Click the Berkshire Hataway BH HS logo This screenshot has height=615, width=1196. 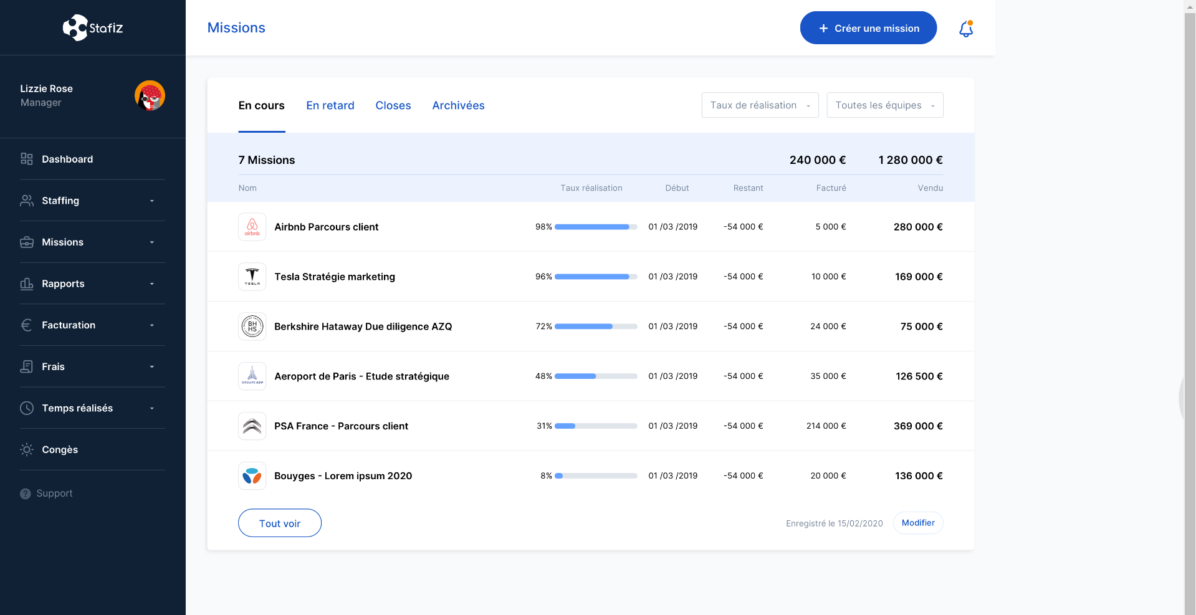252,327
